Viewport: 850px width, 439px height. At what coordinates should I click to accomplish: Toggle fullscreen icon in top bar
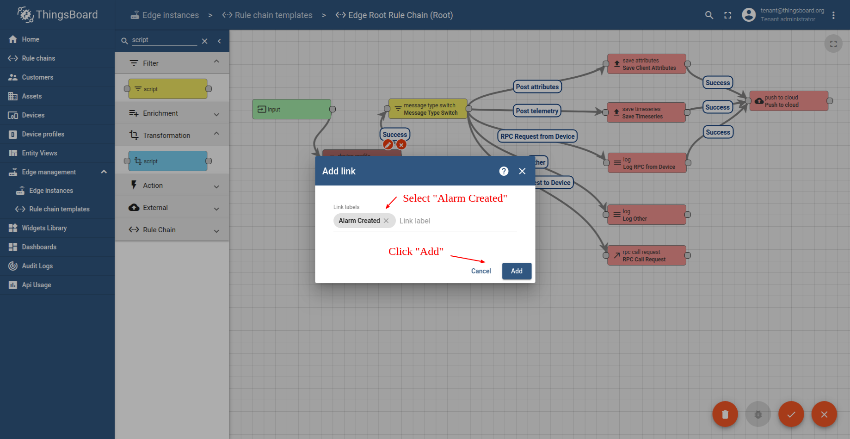click(x=728, y=15)
